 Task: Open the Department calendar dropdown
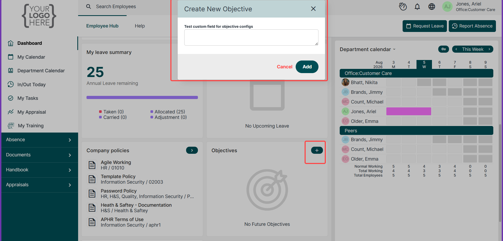click(367, 49)
